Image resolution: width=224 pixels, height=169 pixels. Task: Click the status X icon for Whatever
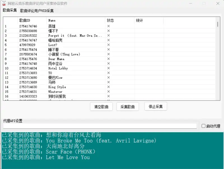tap(109, 92)
